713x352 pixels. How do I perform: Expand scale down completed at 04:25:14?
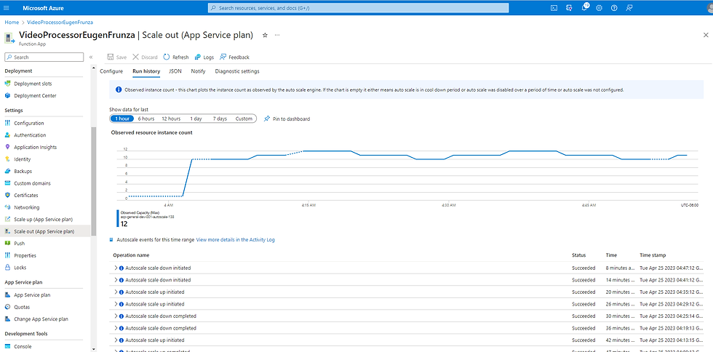click(116, 316)
